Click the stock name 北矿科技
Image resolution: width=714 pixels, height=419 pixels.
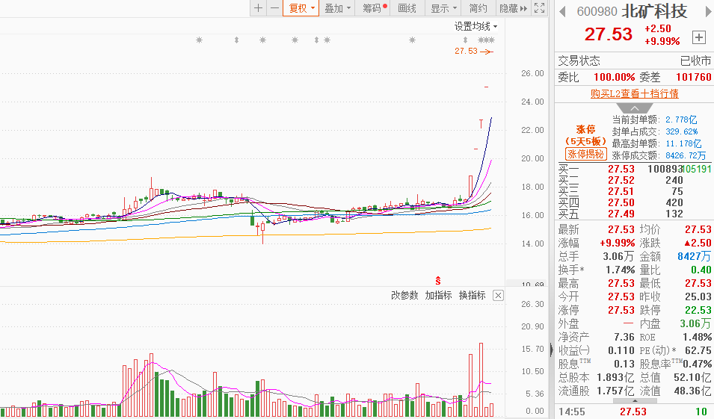pyautogui.click(x=654, y=11)
